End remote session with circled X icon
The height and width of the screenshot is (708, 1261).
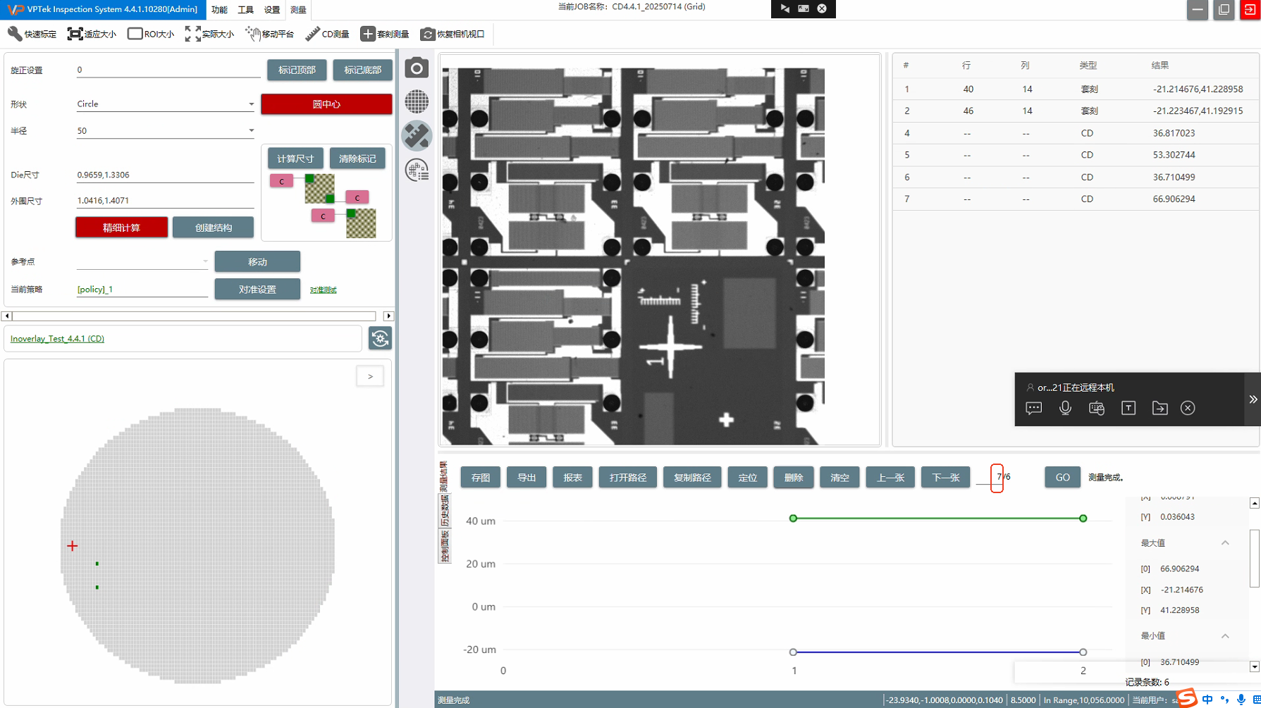click(1188, 408)
